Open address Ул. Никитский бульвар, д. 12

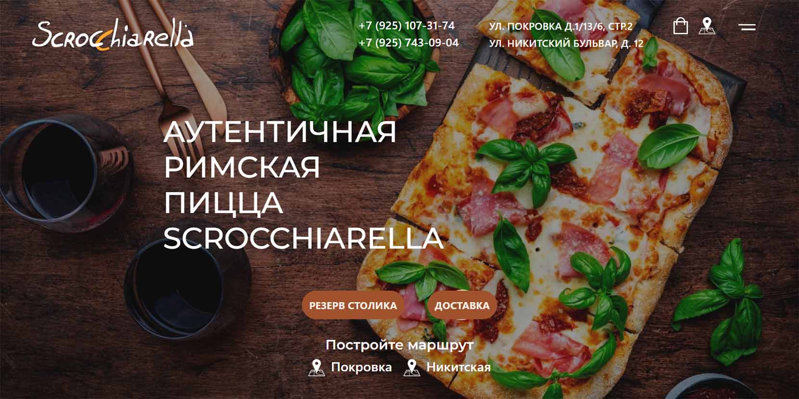point(566,43)
